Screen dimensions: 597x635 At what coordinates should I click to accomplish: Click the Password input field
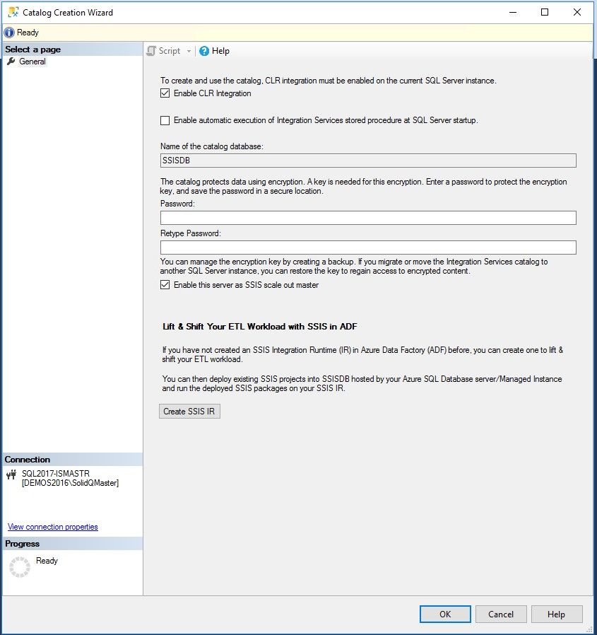click(x=367, y=218)
